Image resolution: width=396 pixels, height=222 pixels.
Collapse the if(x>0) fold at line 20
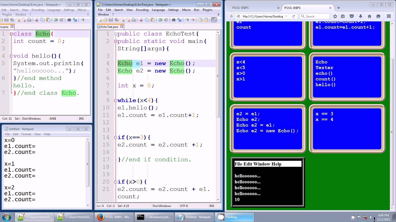(x=115, y=182)
